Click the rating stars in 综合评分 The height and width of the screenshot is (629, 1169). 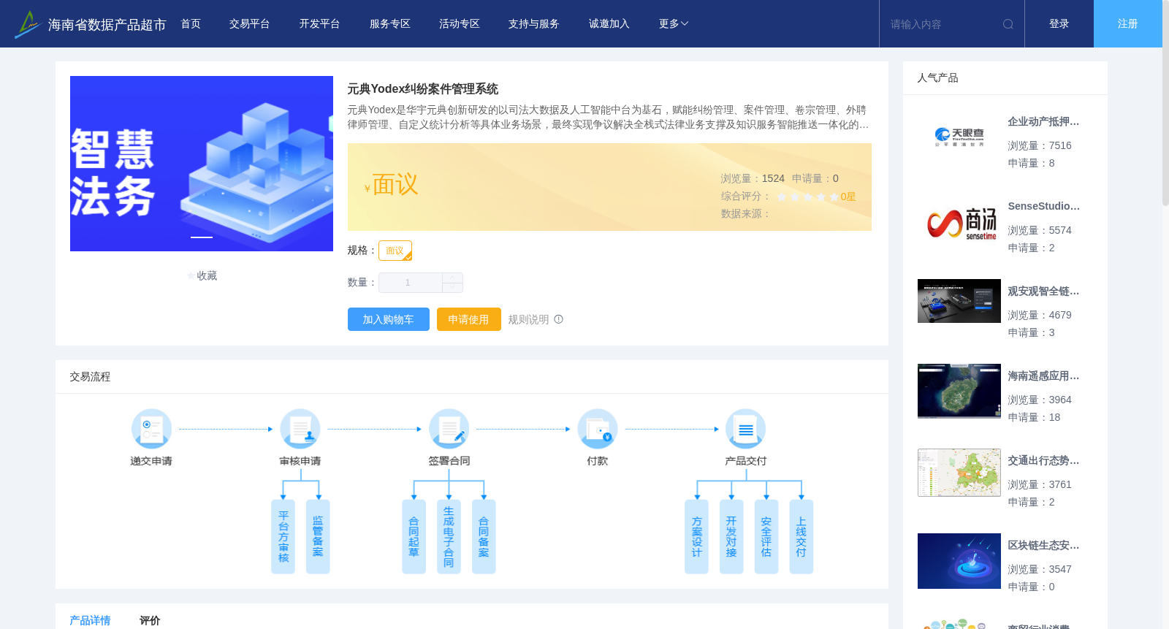[807, 197]
